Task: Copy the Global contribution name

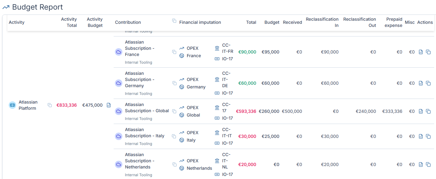Action: (x=174, y=111)
